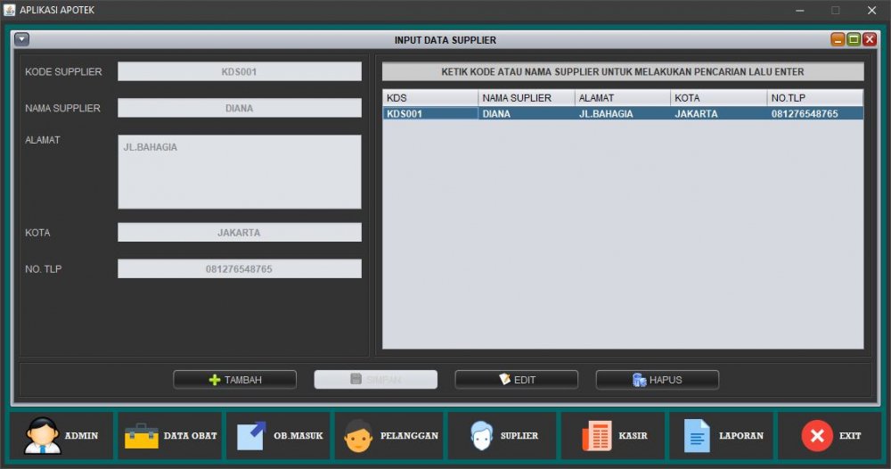Screen dimensions: 891x469
Task: Maximize the Input Data Supplier frame
Action: click(854, 39)
